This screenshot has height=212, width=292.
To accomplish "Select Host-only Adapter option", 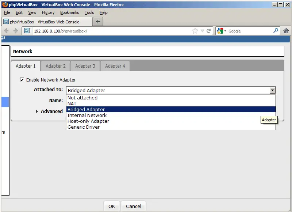I will [171, 121].
